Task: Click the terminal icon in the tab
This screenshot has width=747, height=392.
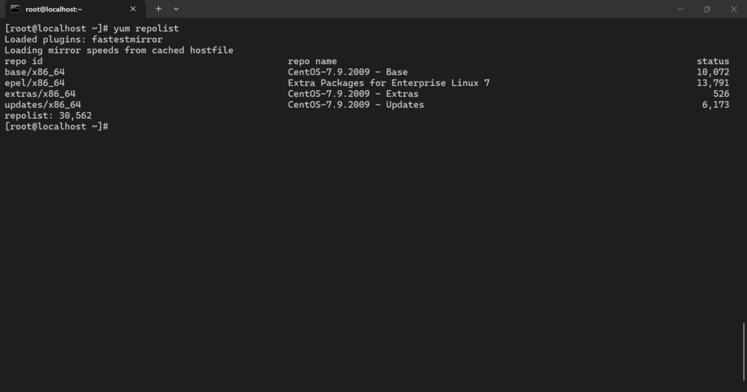Action: [x=15, y=9]
